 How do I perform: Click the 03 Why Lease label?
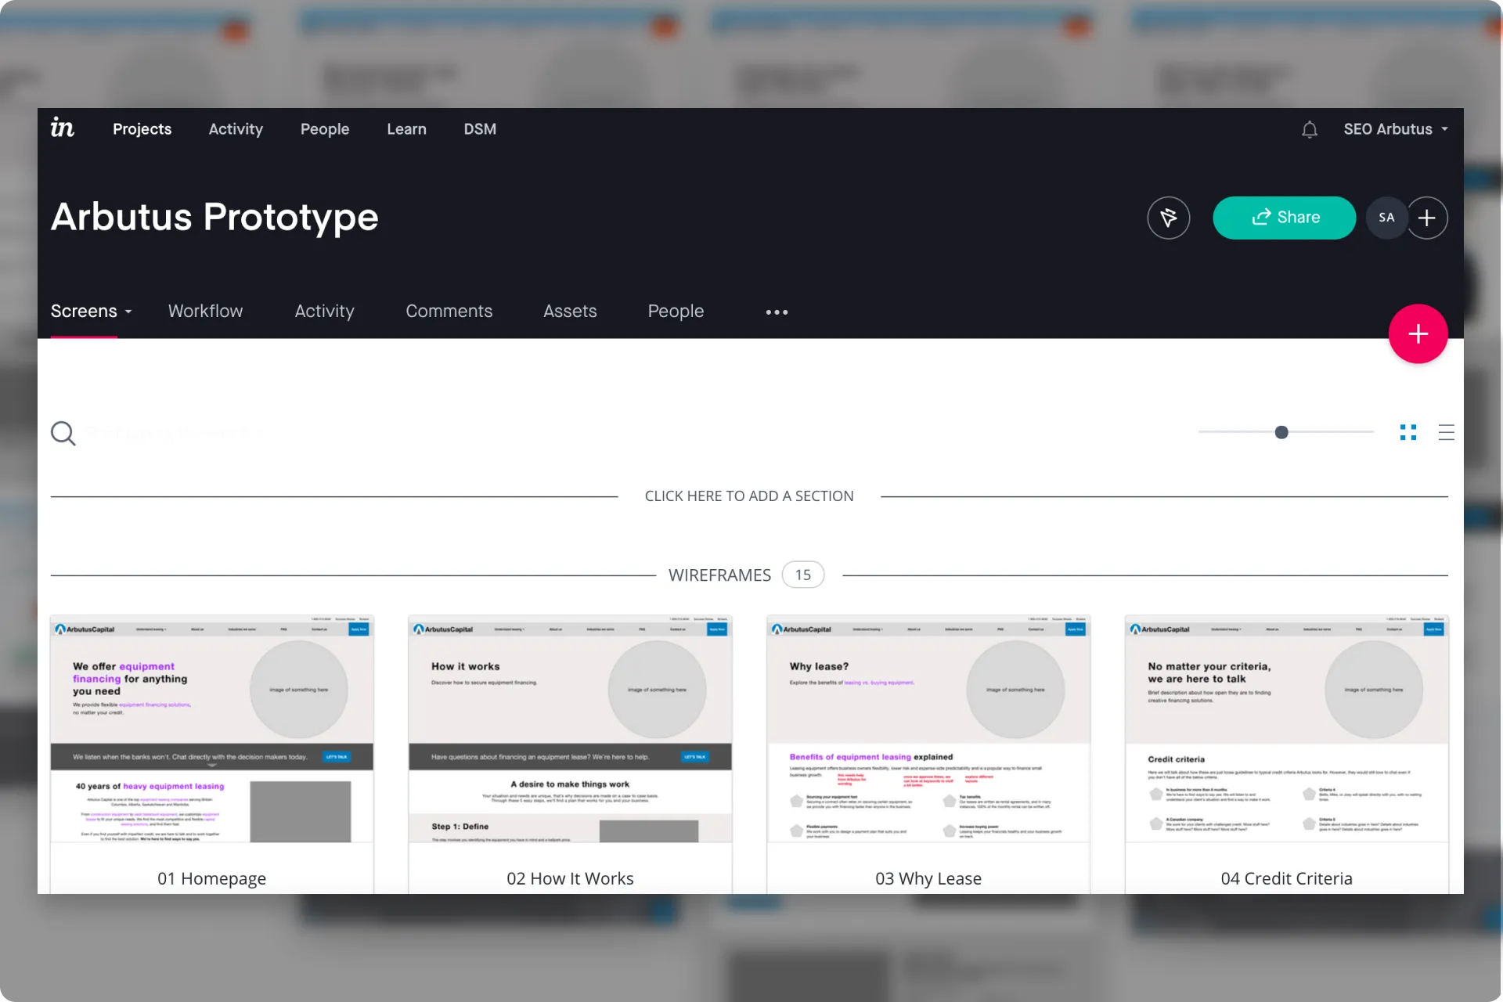928,878
